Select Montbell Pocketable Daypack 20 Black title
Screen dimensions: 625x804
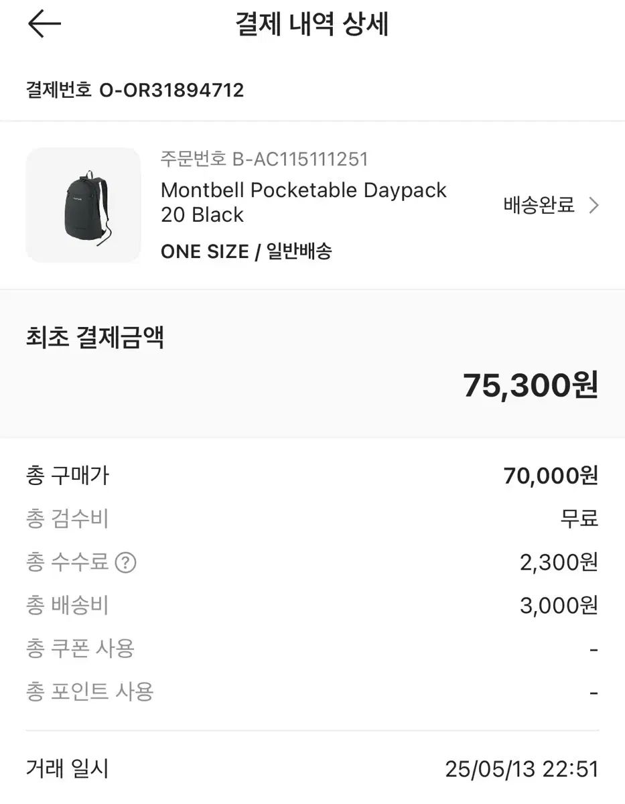click(x=303, y=202)
